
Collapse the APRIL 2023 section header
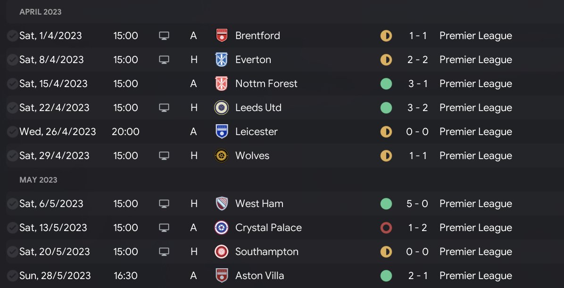[41, 12]
